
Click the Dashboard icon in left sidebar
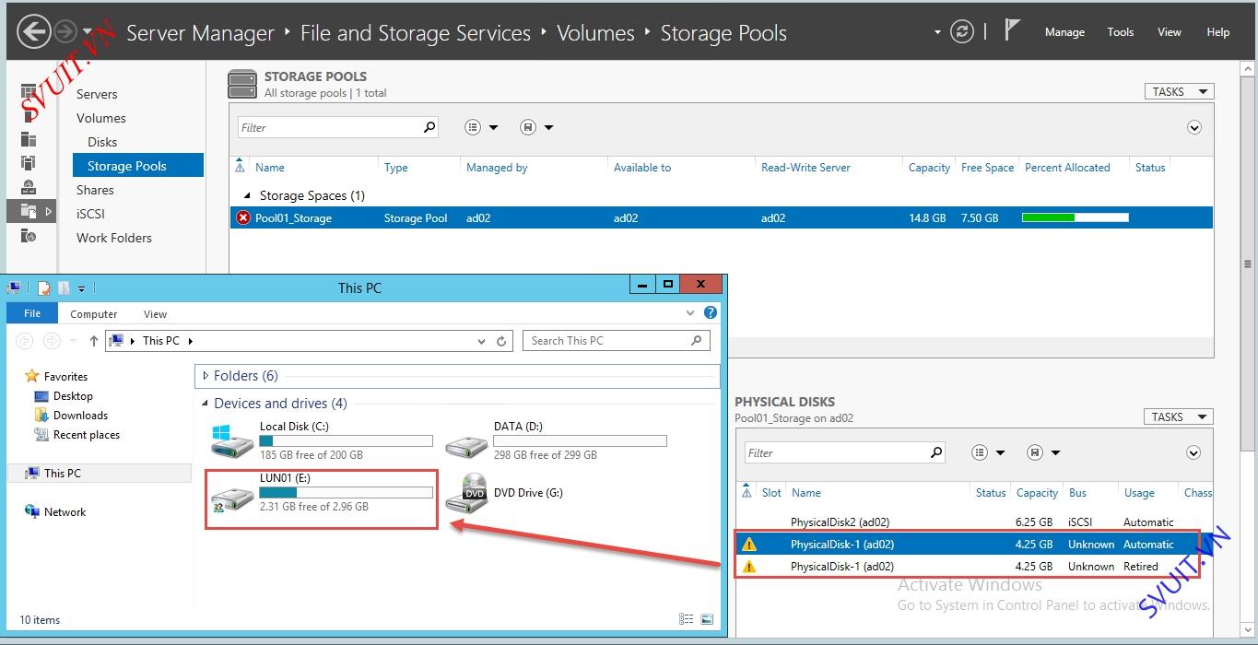point(29,92)
